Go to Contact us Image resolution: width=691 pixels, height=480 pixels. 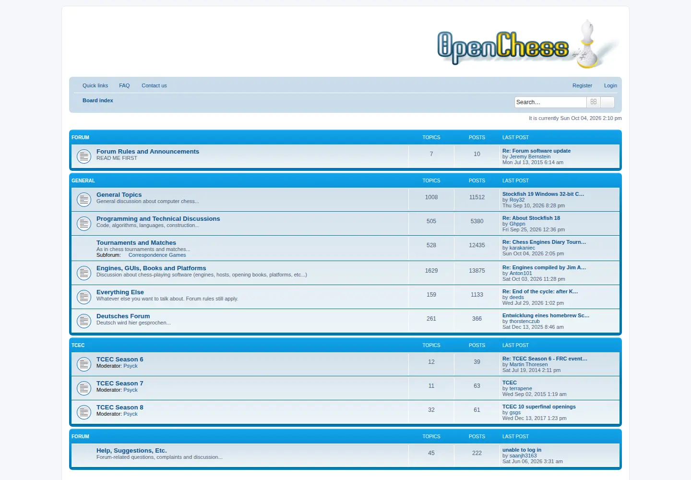click(154, 85)
